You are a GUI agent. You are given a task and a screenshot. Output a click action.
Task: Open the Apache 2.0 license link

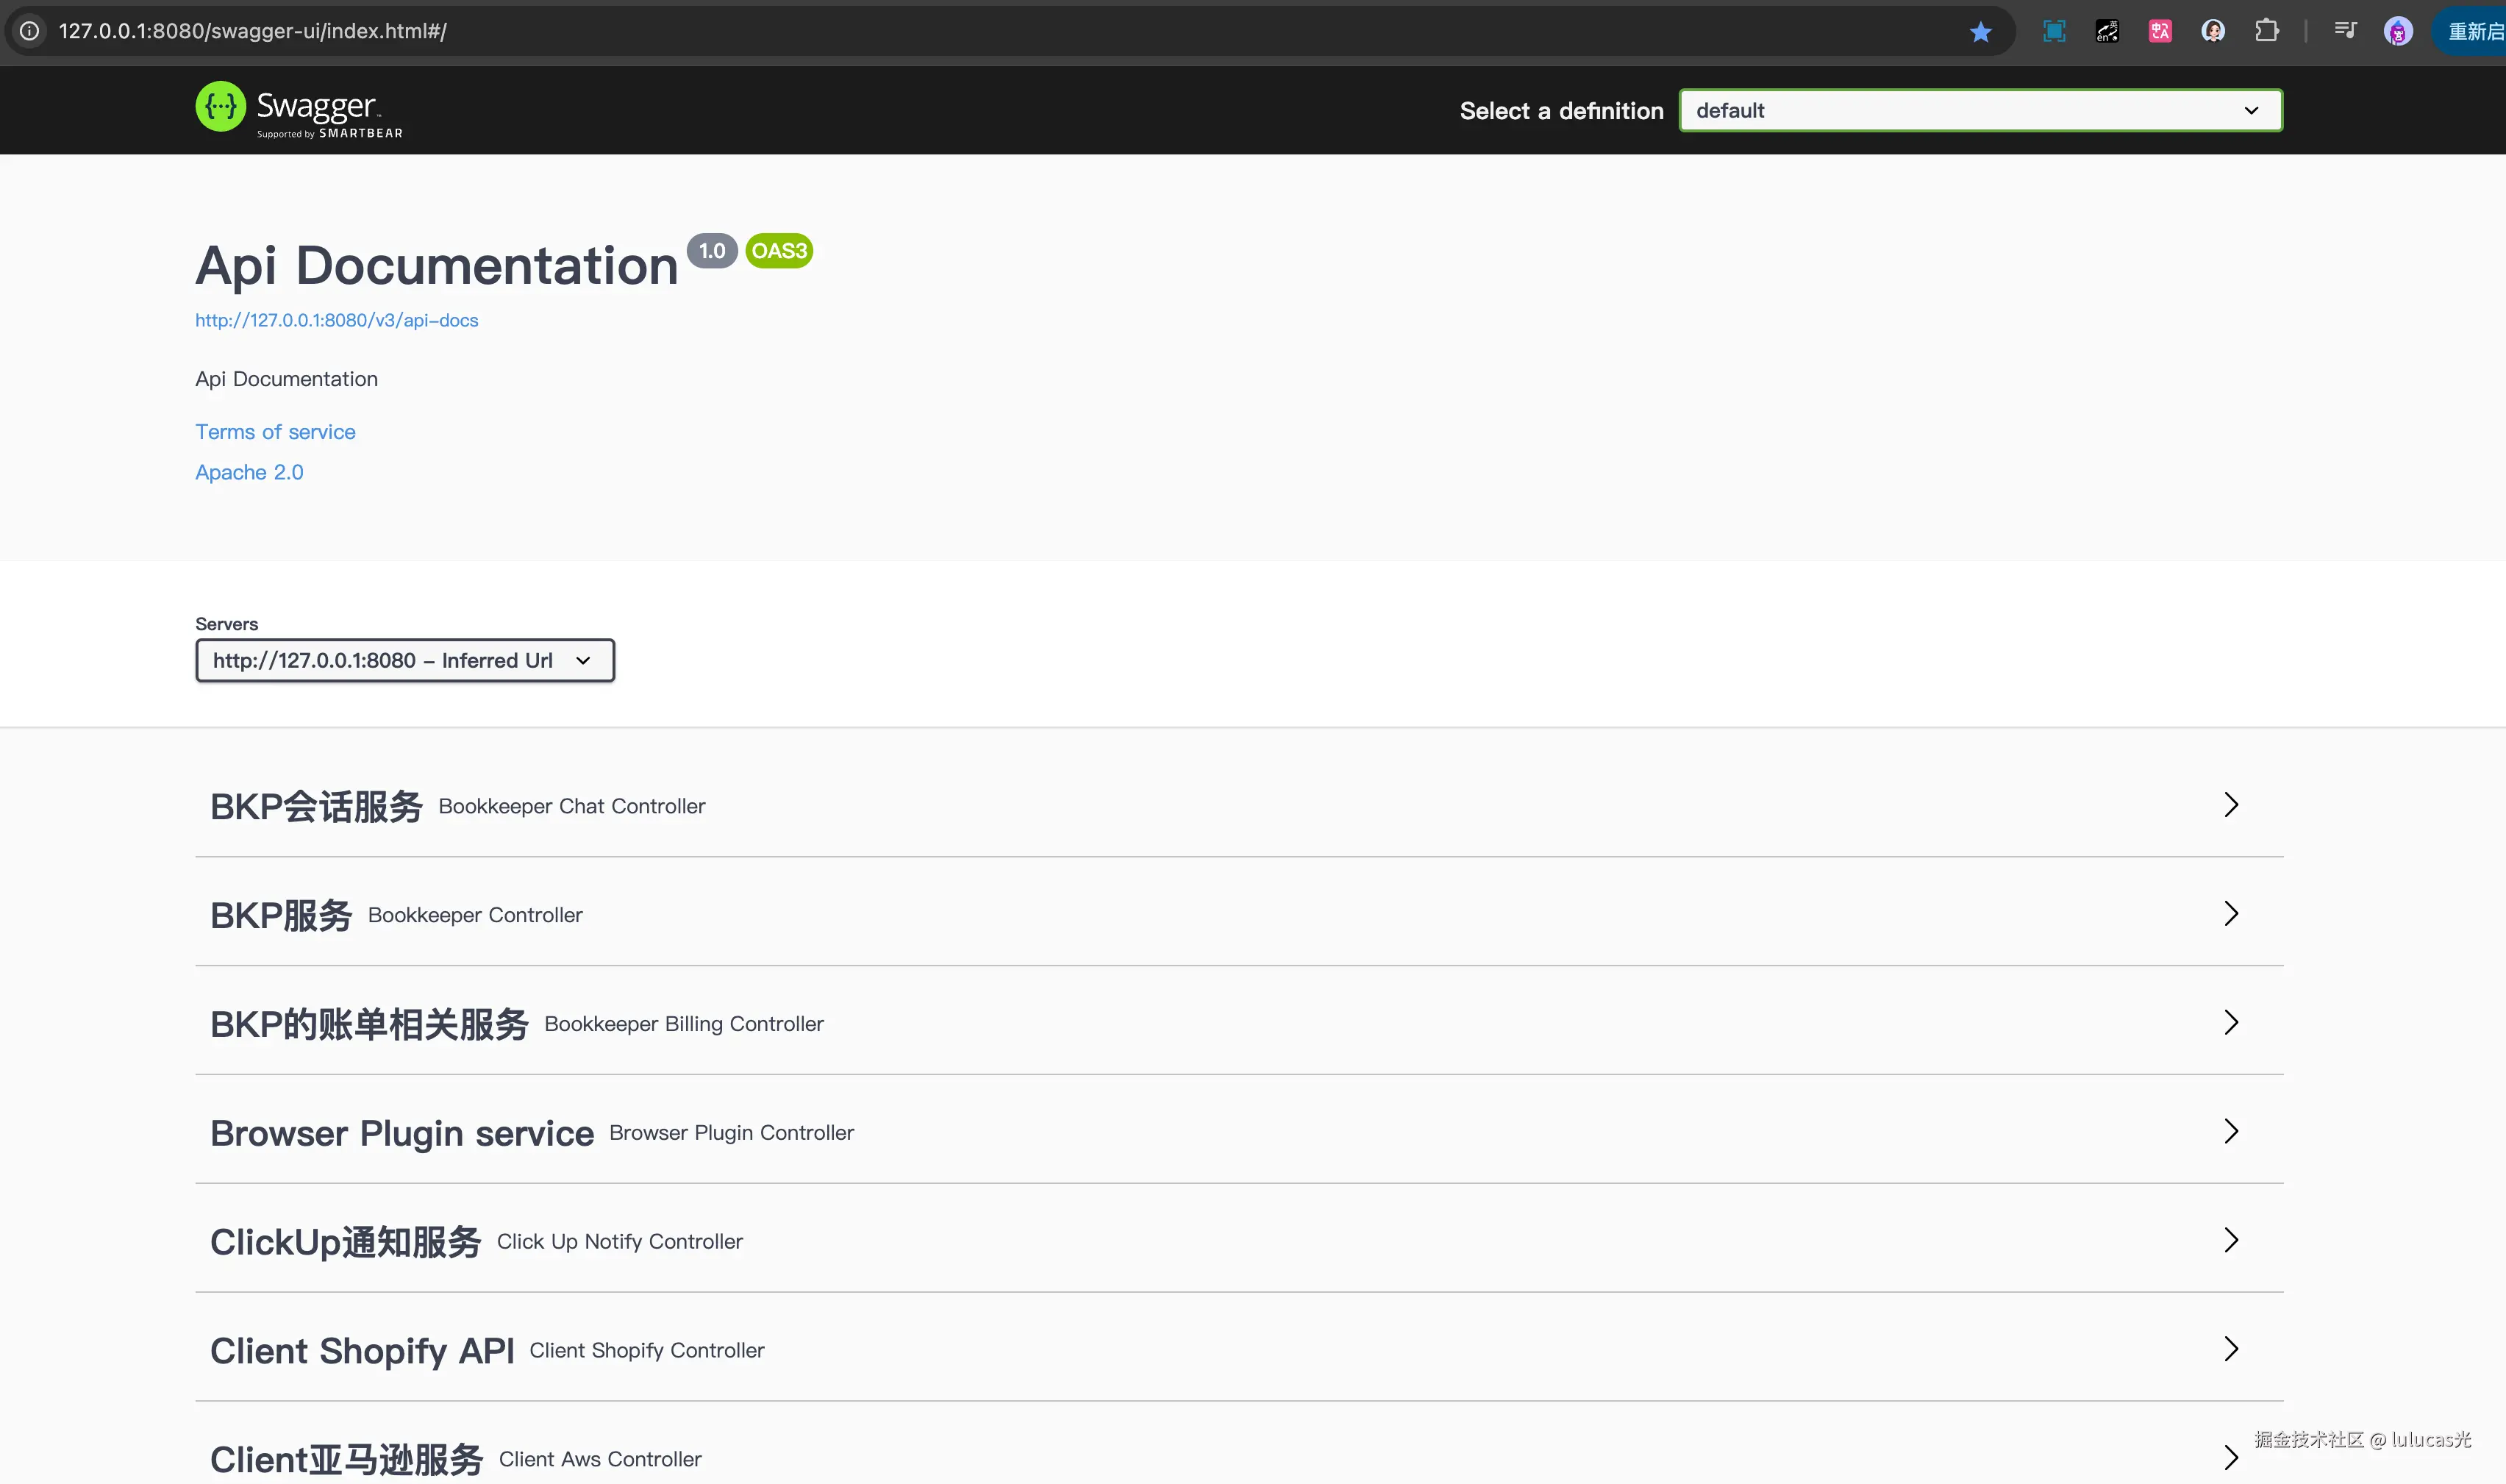(x=249, y=472)
